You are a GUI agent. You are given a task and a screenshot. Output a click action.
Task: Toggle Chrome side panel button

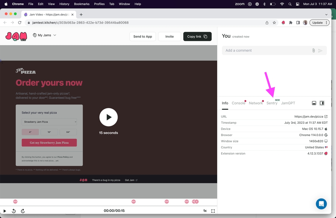pyautogui.click(x=298, y=23)
